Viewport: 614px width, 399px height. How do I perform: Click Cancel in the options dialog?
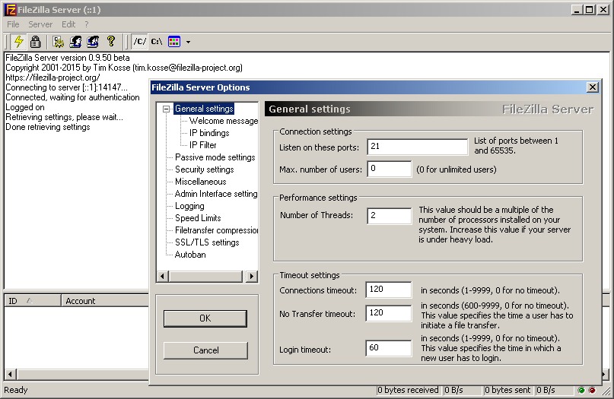coord(205,350)
